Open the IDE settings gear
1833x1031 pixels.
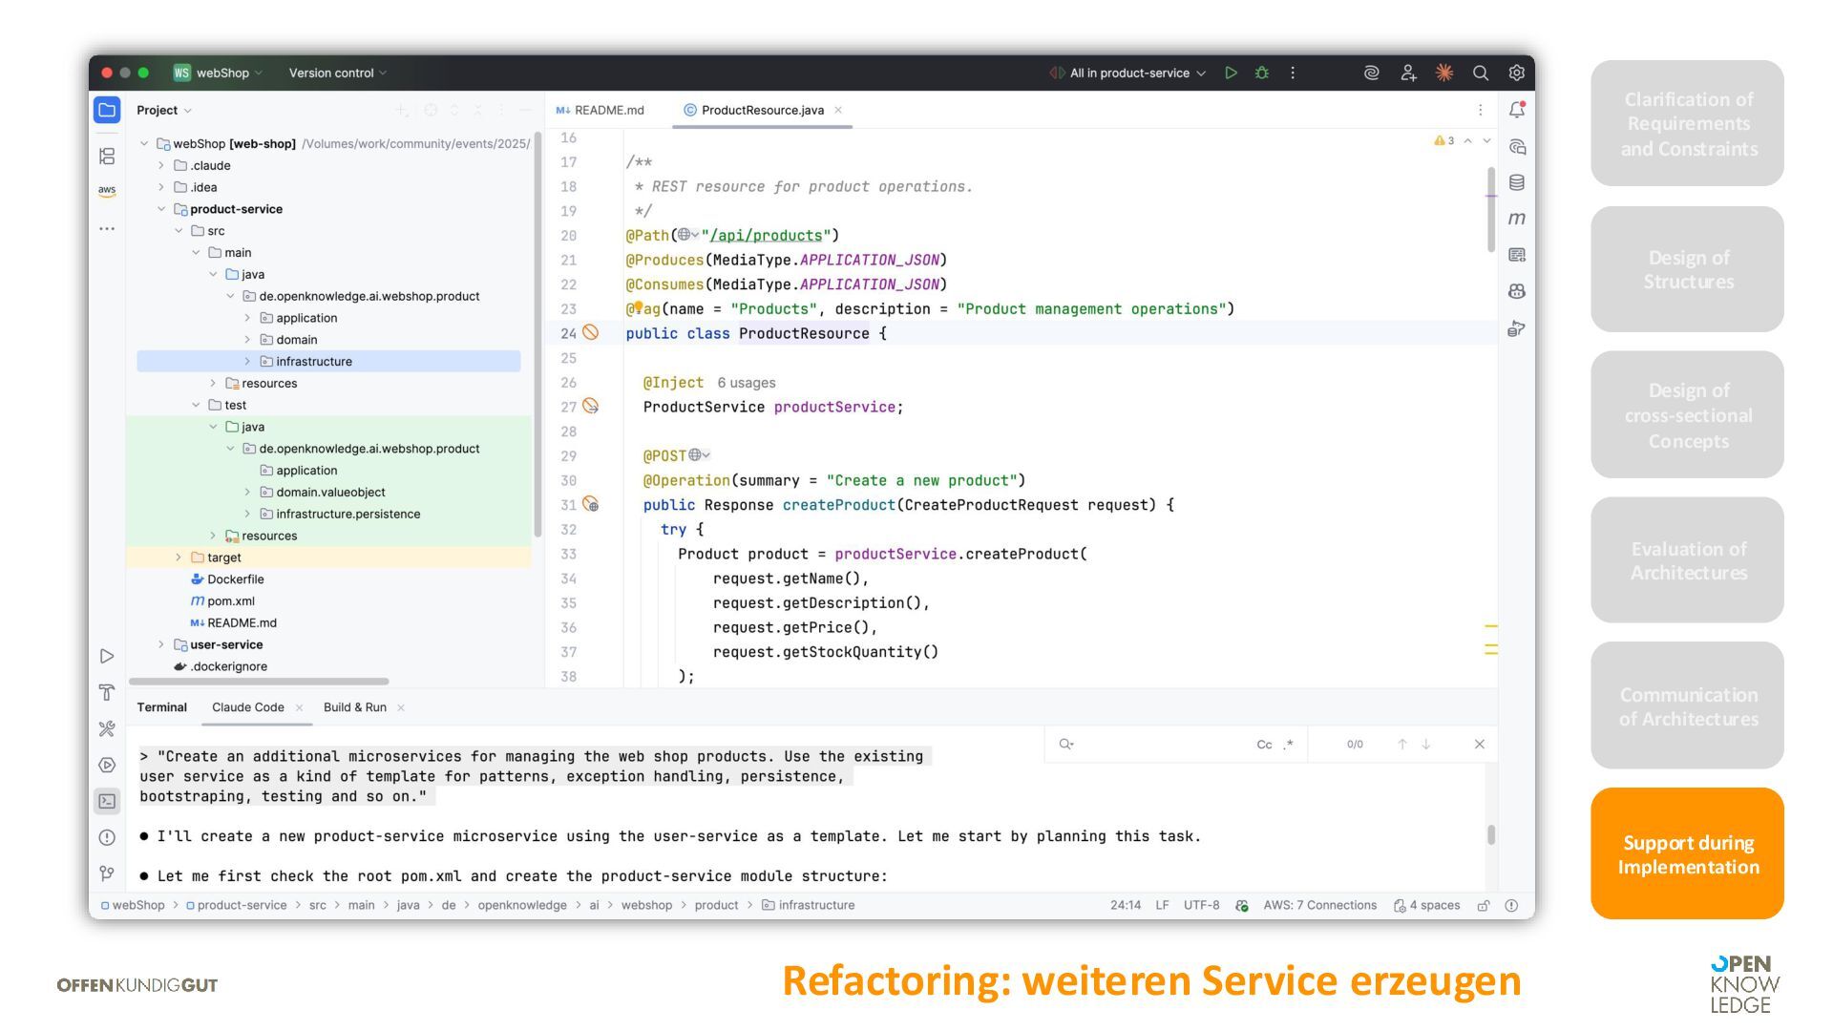[x=1516, y=73]
